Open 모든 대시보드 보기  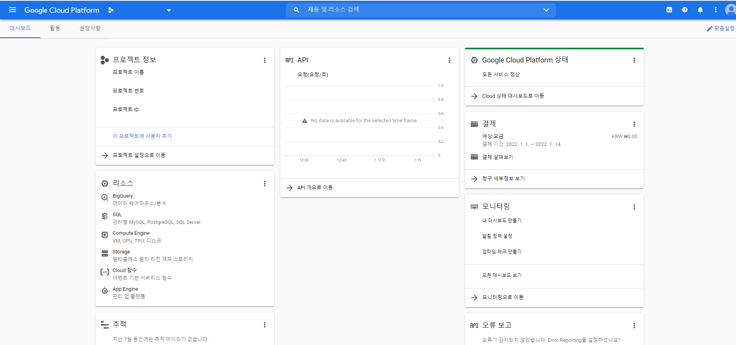pos(502,275)
